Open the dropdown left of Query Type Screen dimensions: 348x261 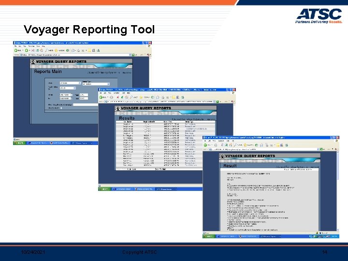tap(71, 83)
